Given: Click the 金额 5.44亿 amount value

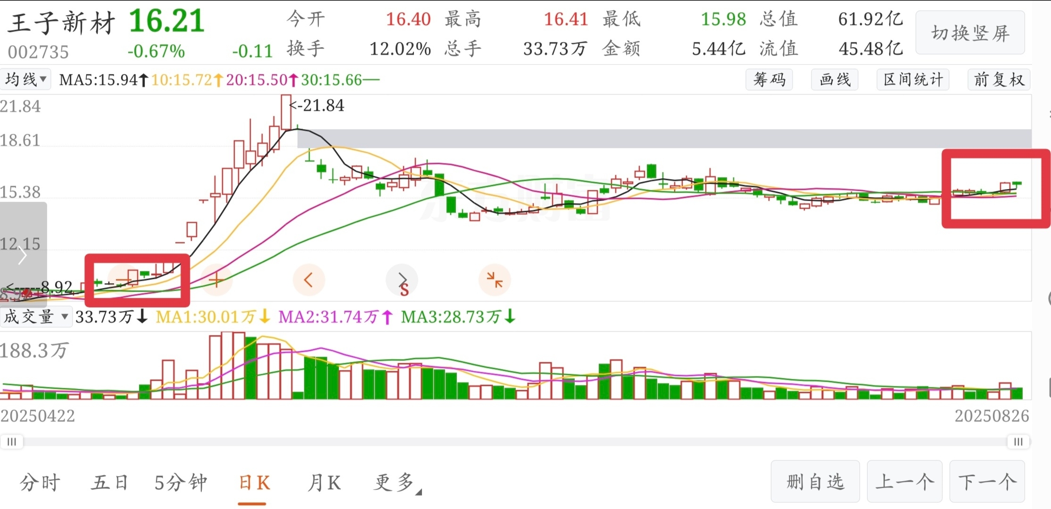Looking at the screenshot, I should point(718,49).
